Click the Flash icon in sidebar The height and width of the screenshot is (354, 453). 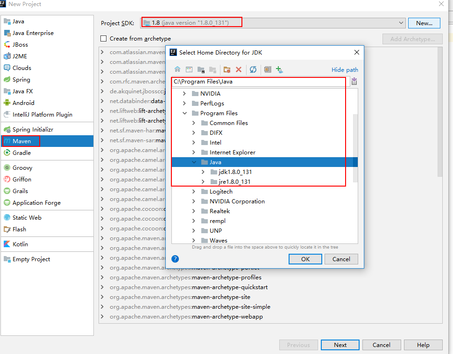tap(7, 229)
